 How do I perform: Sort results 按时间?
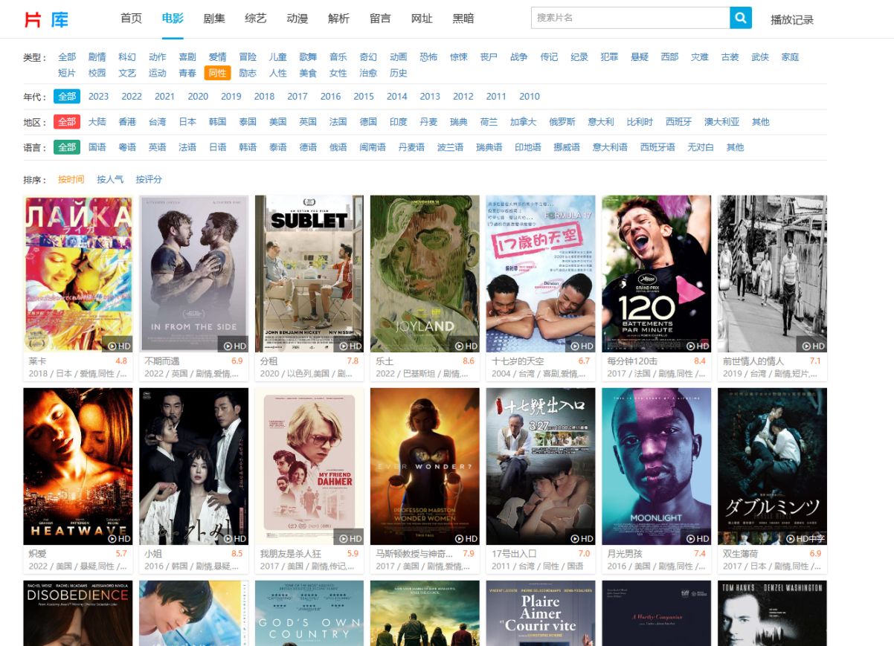(x=71, y=179)
